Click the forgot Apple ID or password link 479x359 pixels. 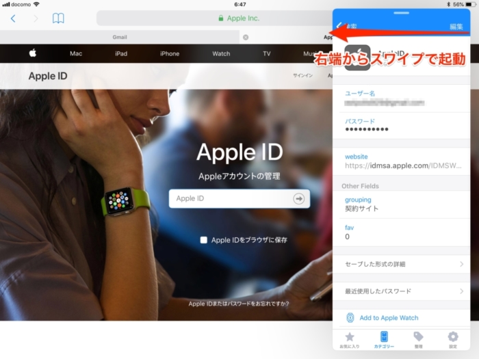(x=239, y=304)
